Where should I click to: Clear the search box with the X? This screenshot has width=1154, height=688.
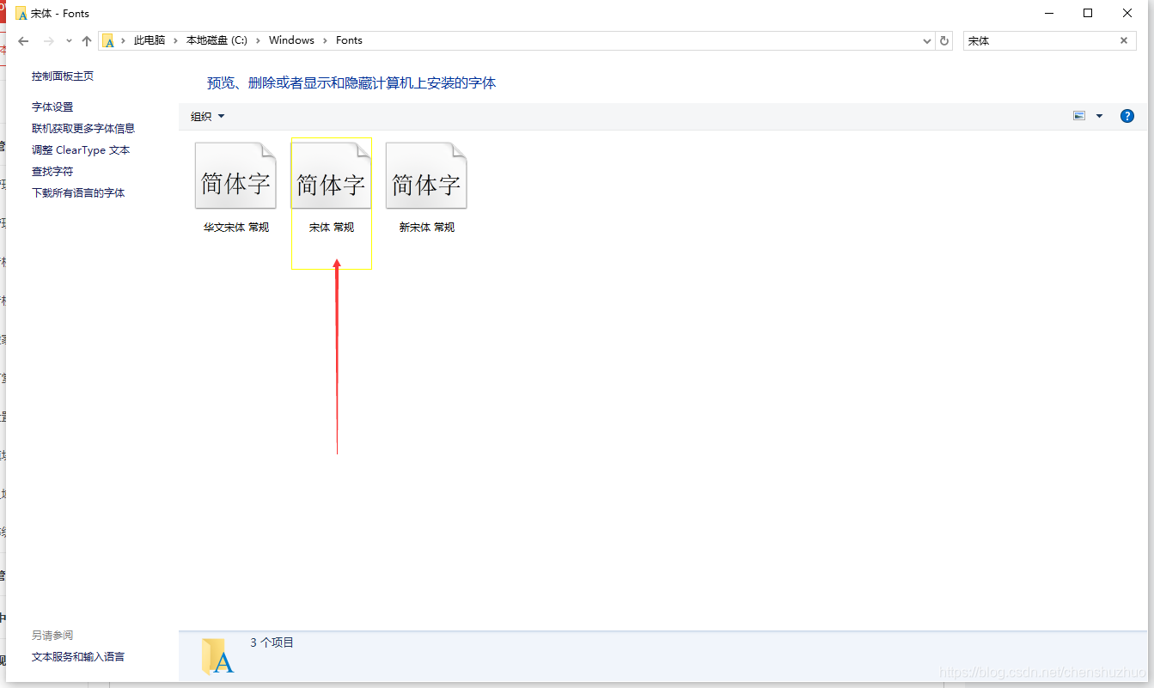1124,40
